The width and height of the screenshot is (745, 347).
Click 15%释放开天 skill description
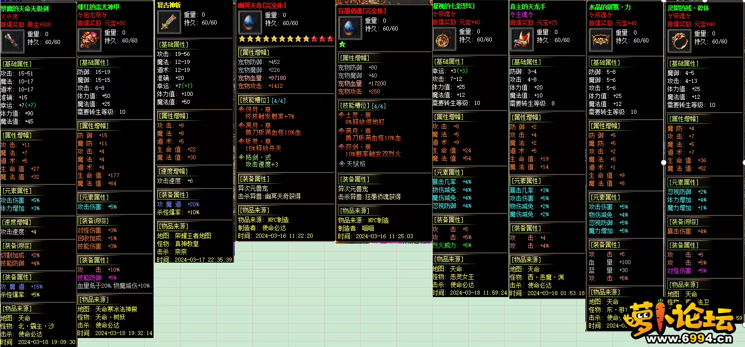(264, 149)
